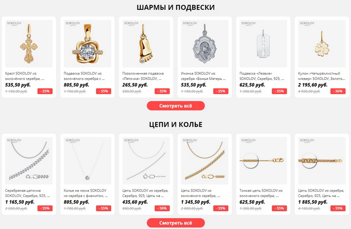Open the razor blade «Лезвие» pendant image
Screen dimensions: 351x229
[263, 44]
